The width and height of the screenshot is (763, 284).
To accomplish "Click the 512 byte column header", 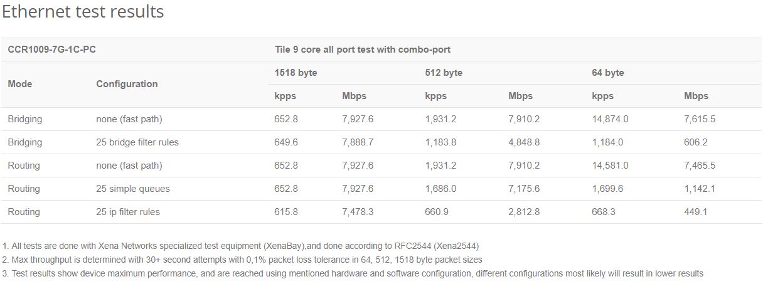I will (x=444, y=73).
